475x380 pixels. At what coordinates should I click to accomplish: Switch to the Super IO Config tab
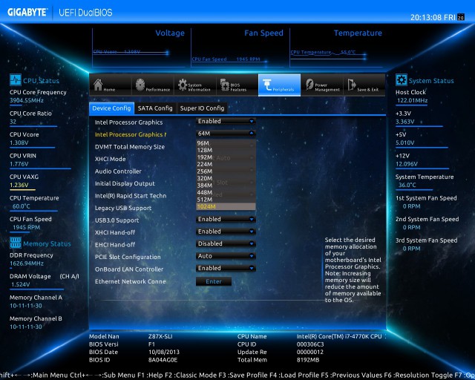202,108
